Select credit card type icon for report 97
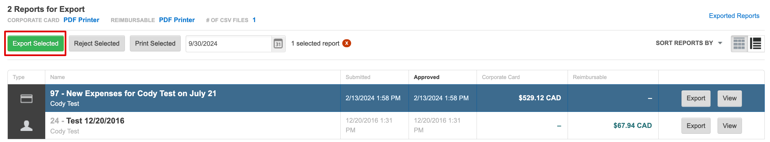Image resolution: width=770 pixels, height=142 pixels. [26, 98]
